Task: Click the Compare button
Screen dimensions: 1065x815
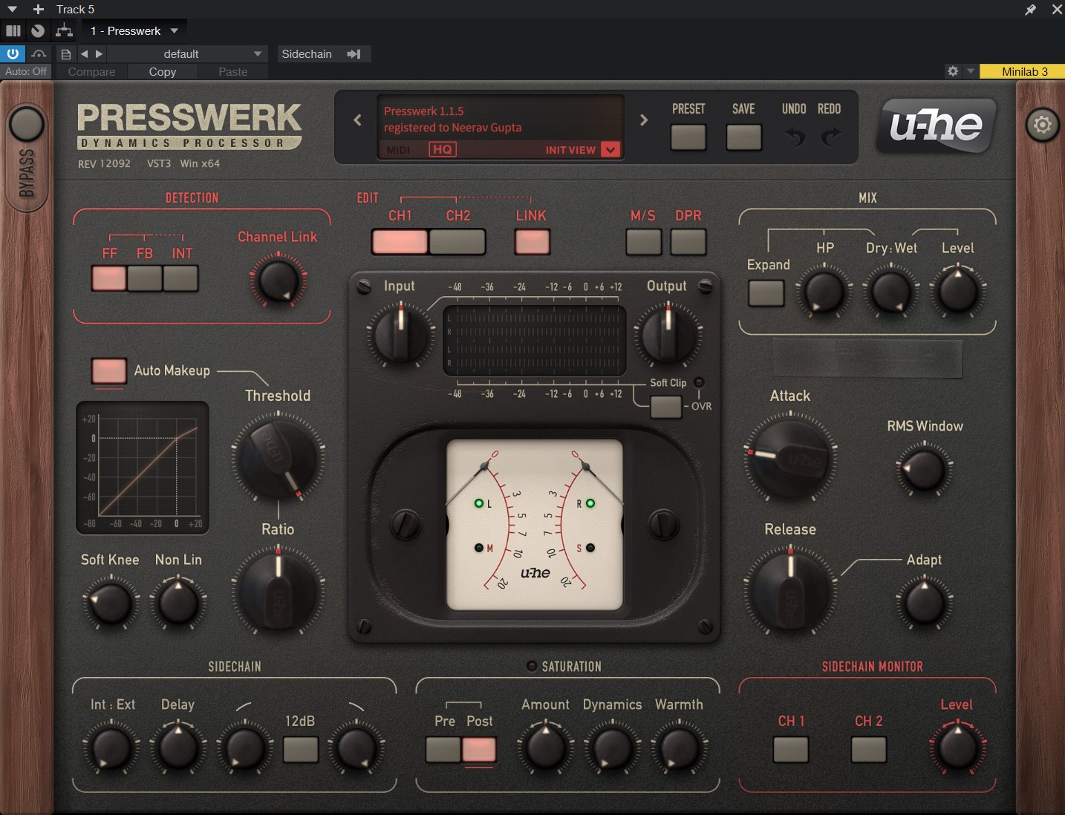Action: point(91,72)
